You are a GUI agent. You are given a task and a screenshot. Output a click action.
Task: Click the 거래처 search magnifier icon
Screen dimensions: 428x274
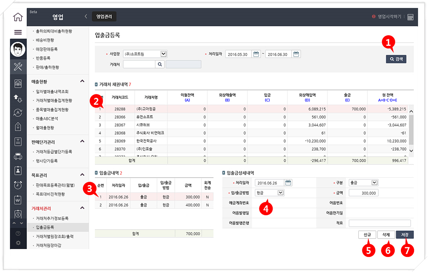(x=160, y=65)
